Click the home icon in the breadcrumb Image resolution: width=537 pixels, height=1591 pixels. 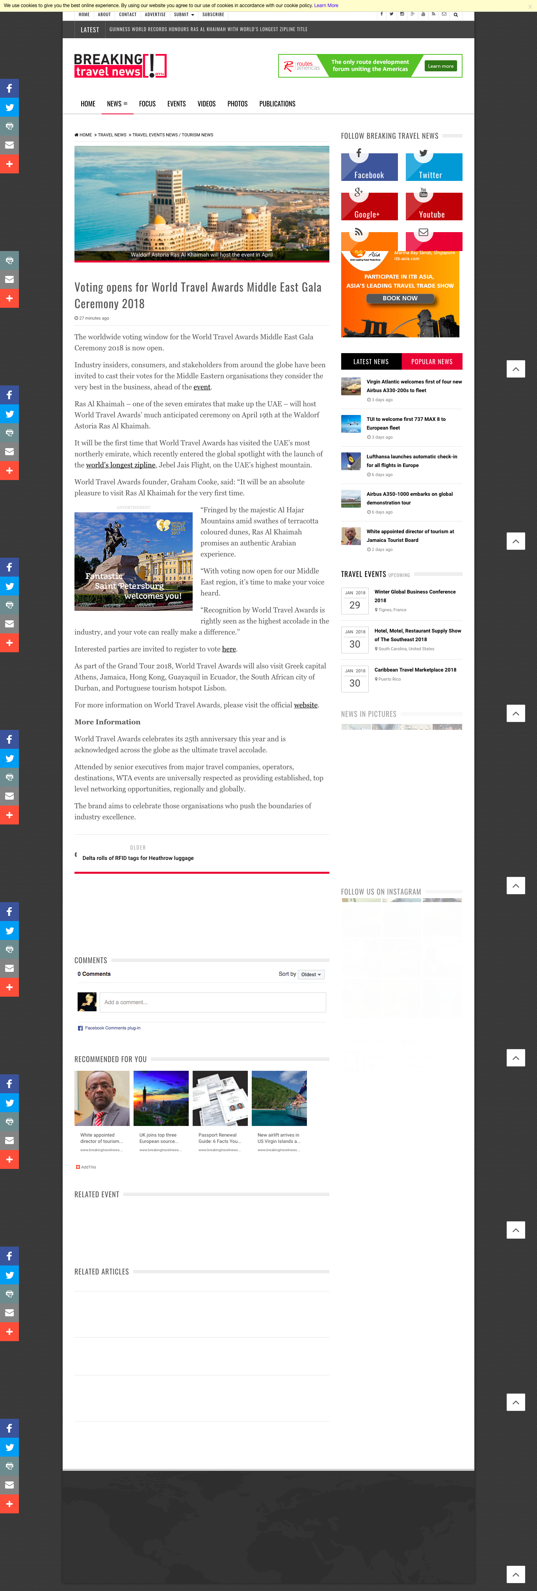76,135
